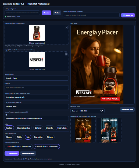Choose the Editorial style
This screenshot has height=168, width=139.
tap(38, 128)
